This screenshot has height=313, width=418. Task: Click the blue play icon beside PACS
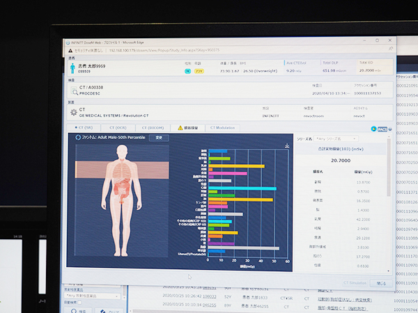pyautogui.click(x=373, y=129)
